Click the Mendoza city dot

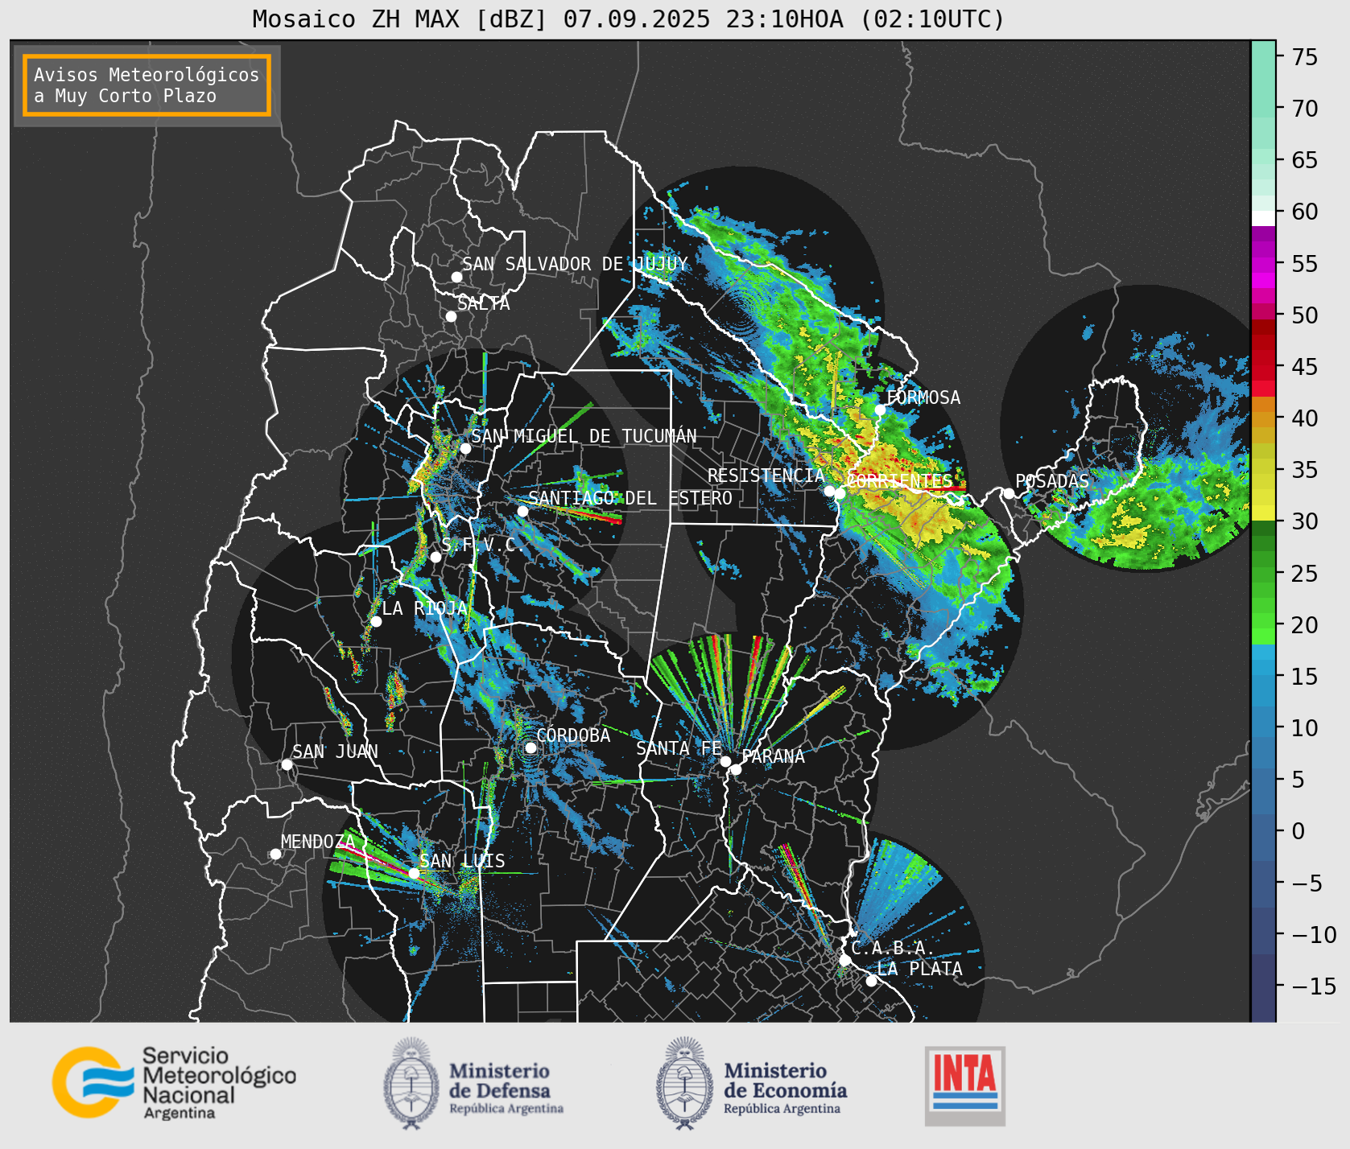[275, 854]
